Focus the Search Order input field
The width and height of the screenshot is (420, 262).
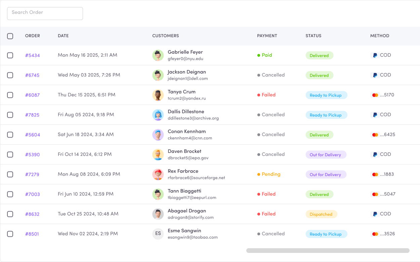[45, 13]
